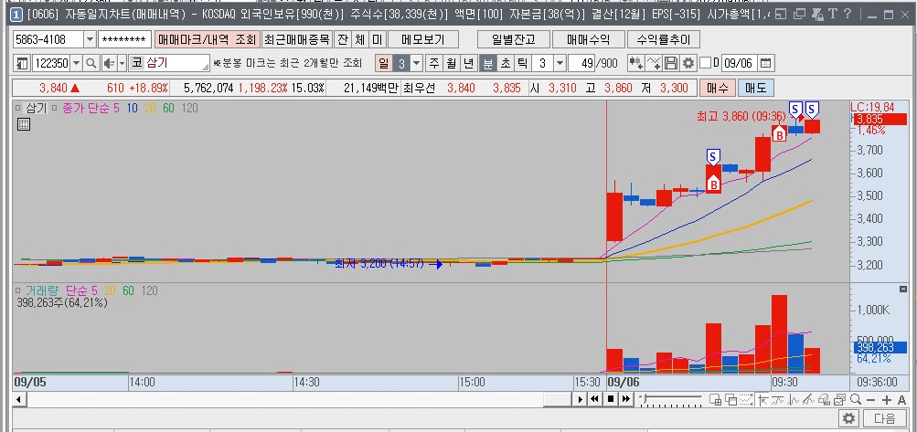Click the multi-chart window layout icon

pos(715,399)
